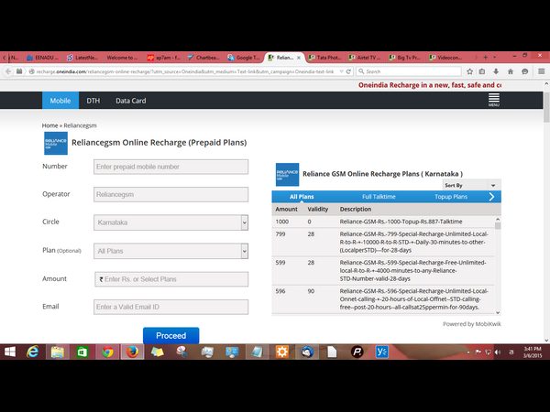Click the prepaid mobile number field

tap(170, 167)
